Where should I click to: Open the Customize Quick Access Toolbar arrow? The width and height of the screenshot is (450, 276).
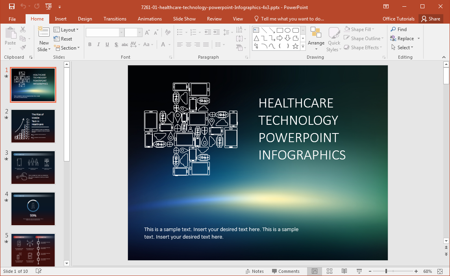pos(60,7)
